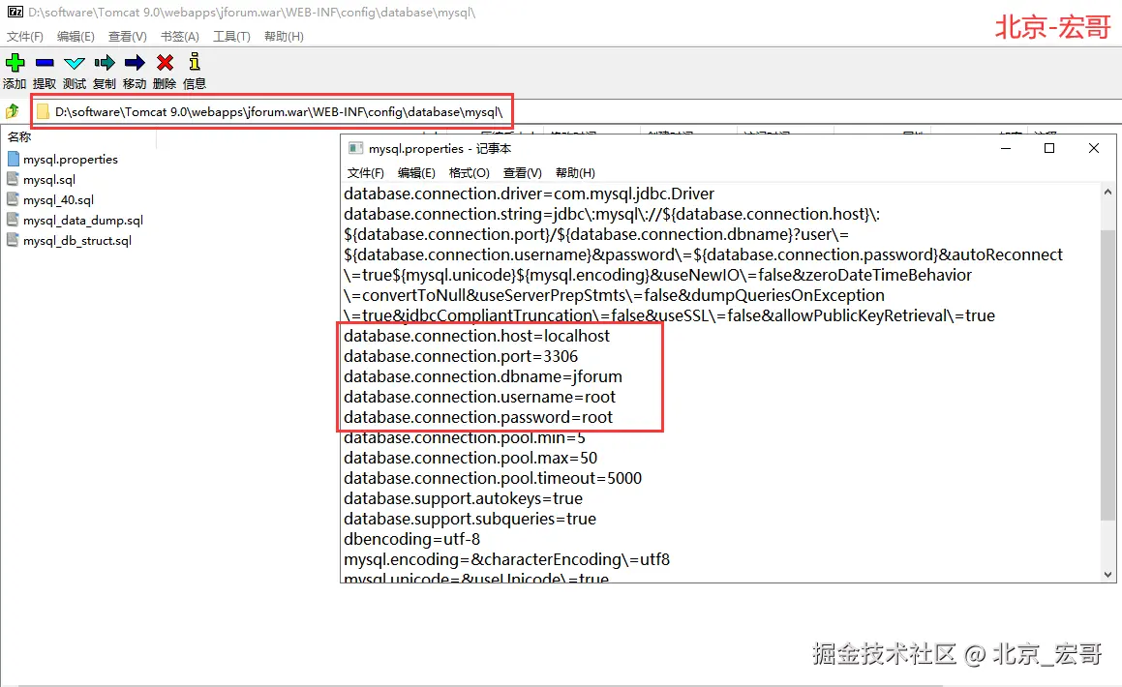Viewport: 1122px width, 687px height.
Task: Click the Copy (复制) toolbar icon
Action: click(x=105, y=63)
